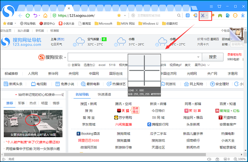Viewport: 248px width, 162px height.
Task: Click the 搜索 button
Action: point(213,57)
